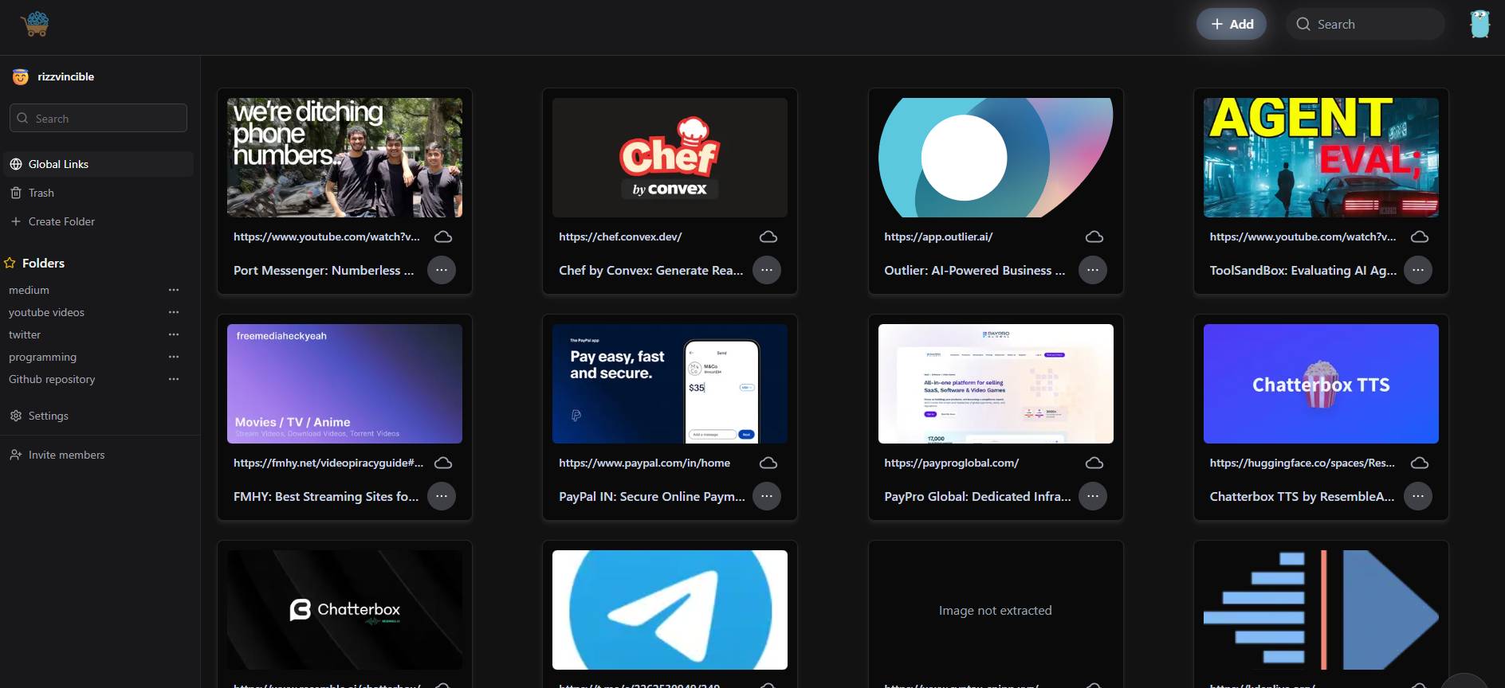
Task: Click the rizzvincible workspace avatar icon
Action: tap(21, 76)
